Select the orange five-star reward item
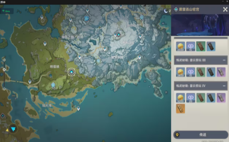The image size is (229, 142). (x=180, y=109)
